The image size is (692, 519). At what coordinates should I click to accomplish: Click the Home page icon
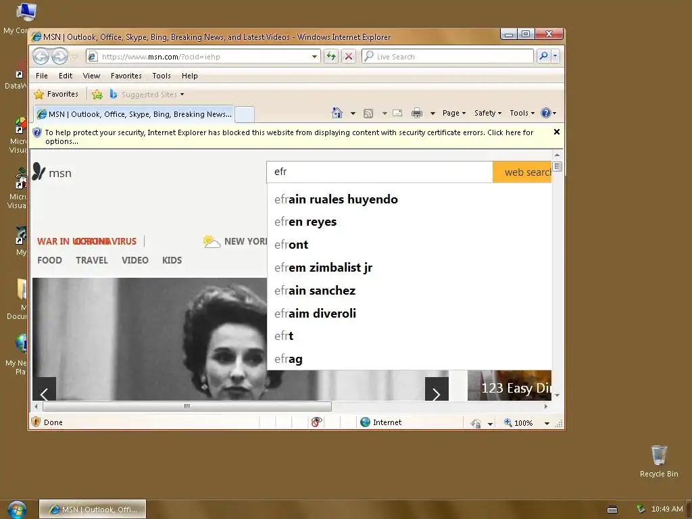coord(337,113)
